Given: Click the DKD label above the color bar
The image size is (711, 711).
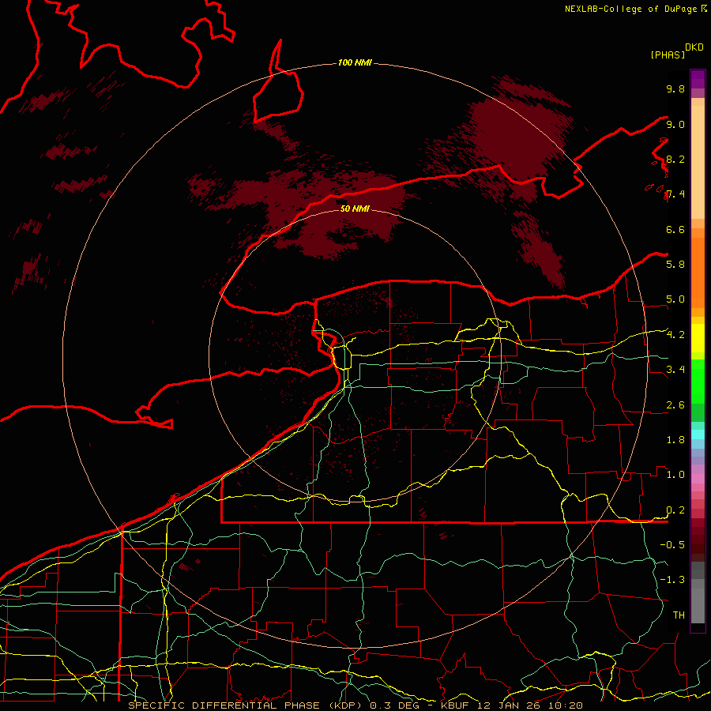Looking at the screenshot, I should (x=694, y=47).
